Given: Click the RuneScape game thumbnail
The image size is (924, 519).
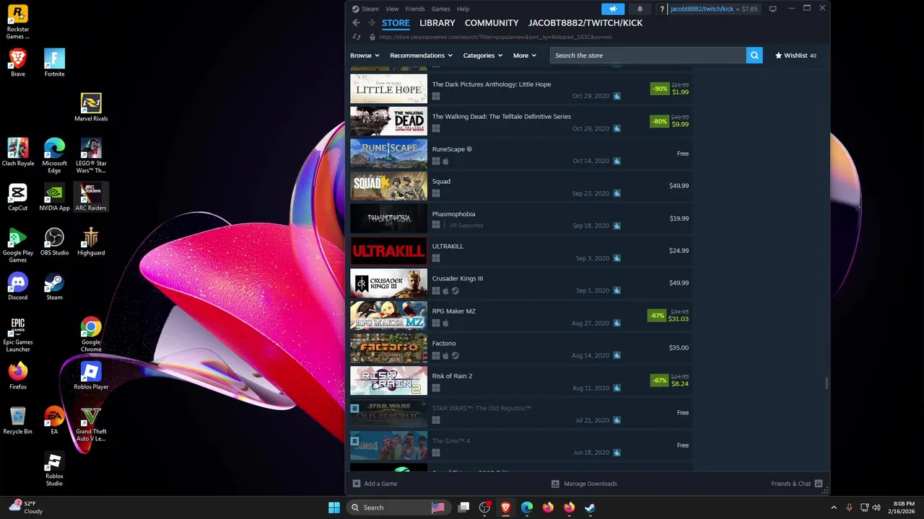Looking at the screenshot, I should click(388, 154).
